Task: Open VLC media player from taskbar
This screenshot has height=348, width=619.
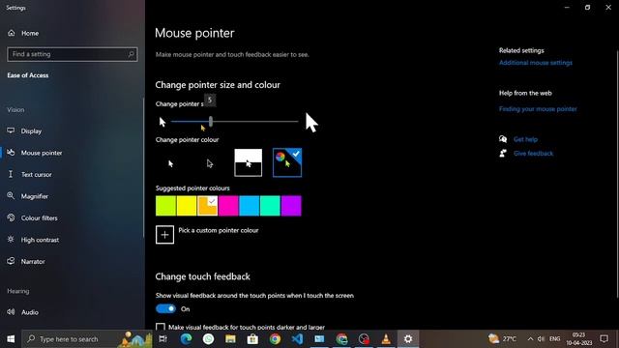Action: tap(386, 339)
